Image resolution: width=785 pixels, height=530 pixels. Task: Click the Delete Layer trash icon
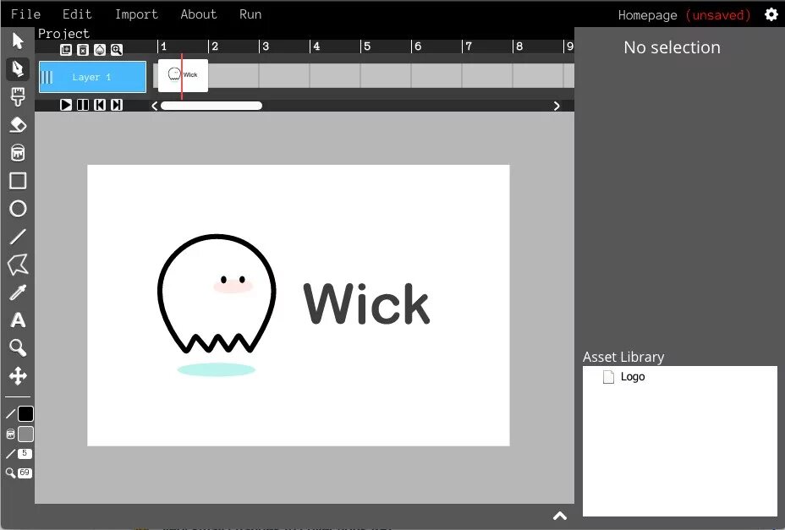coord(83,50)
